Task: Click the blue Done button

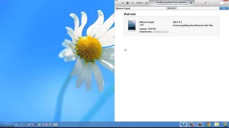Action: 224,8
